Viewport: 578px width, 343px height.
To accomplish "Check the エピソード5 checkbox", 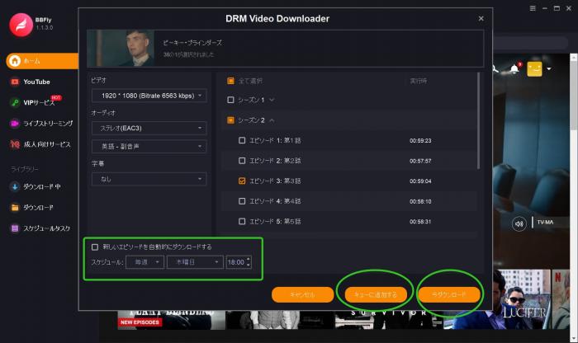I will [242, 221].
